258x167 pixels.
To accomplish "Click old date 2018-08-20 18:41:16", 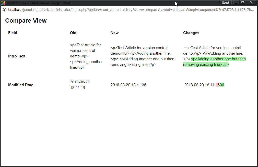I will pyautogui.click(x=80, y=85).
